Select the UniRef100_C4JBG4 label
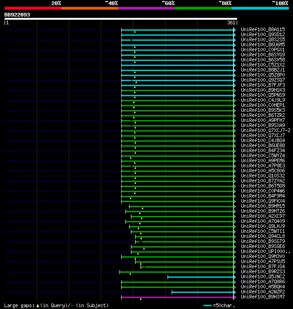293x309 pixels. [263, 140]
